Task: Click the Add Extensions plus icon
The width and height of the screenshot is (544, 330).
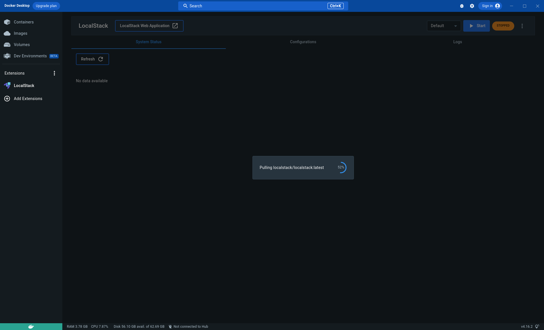Action: click(7, 99)
